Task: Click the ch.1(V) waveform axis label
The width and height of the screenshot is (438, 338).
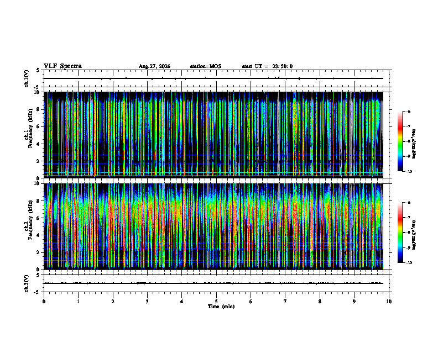Action: [27, 78]
